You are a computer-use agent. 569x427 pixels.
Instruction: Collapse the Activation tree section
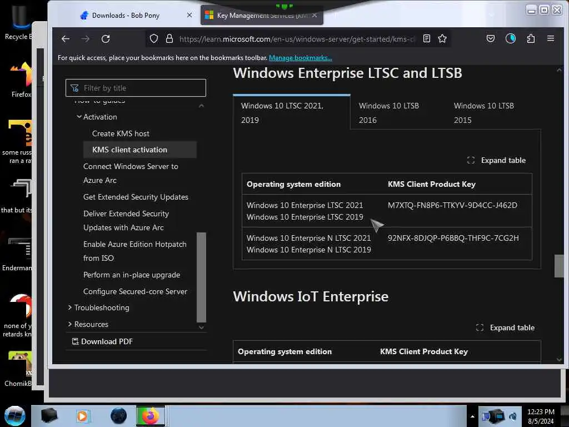79,117
